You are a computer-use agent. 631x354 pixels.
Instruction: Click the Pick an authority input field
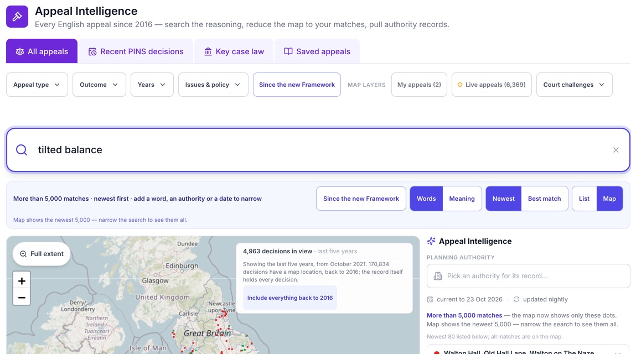[529, 276]
